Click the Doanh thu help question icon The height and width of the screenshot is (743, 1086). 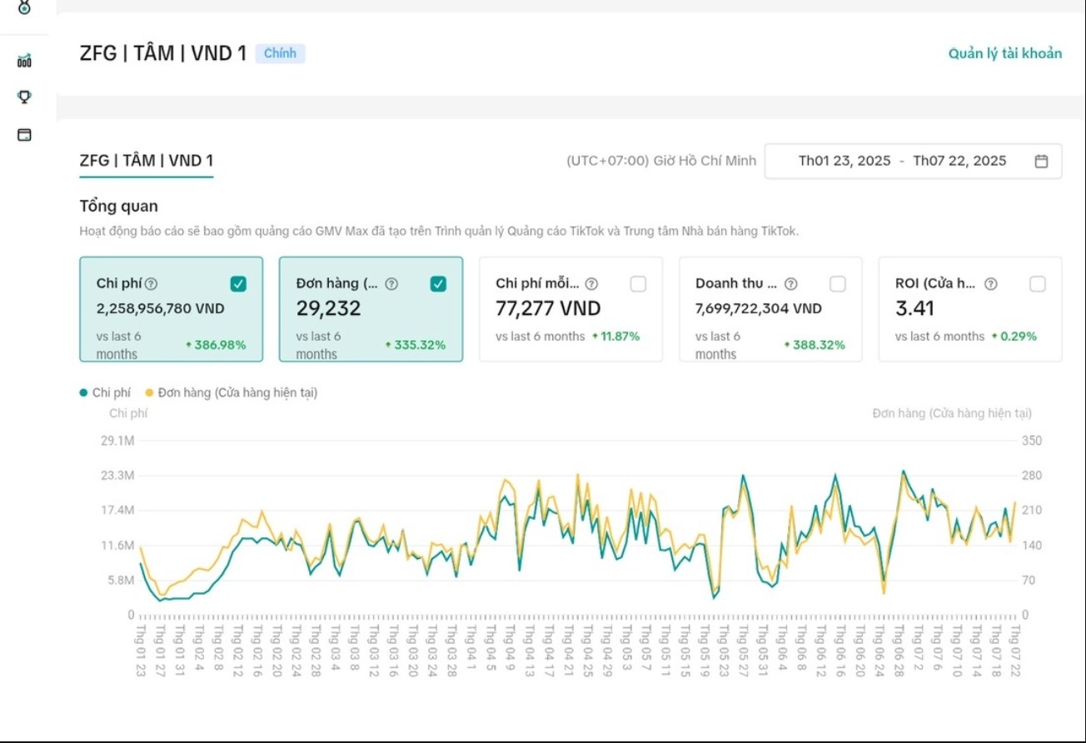(791, 284)
